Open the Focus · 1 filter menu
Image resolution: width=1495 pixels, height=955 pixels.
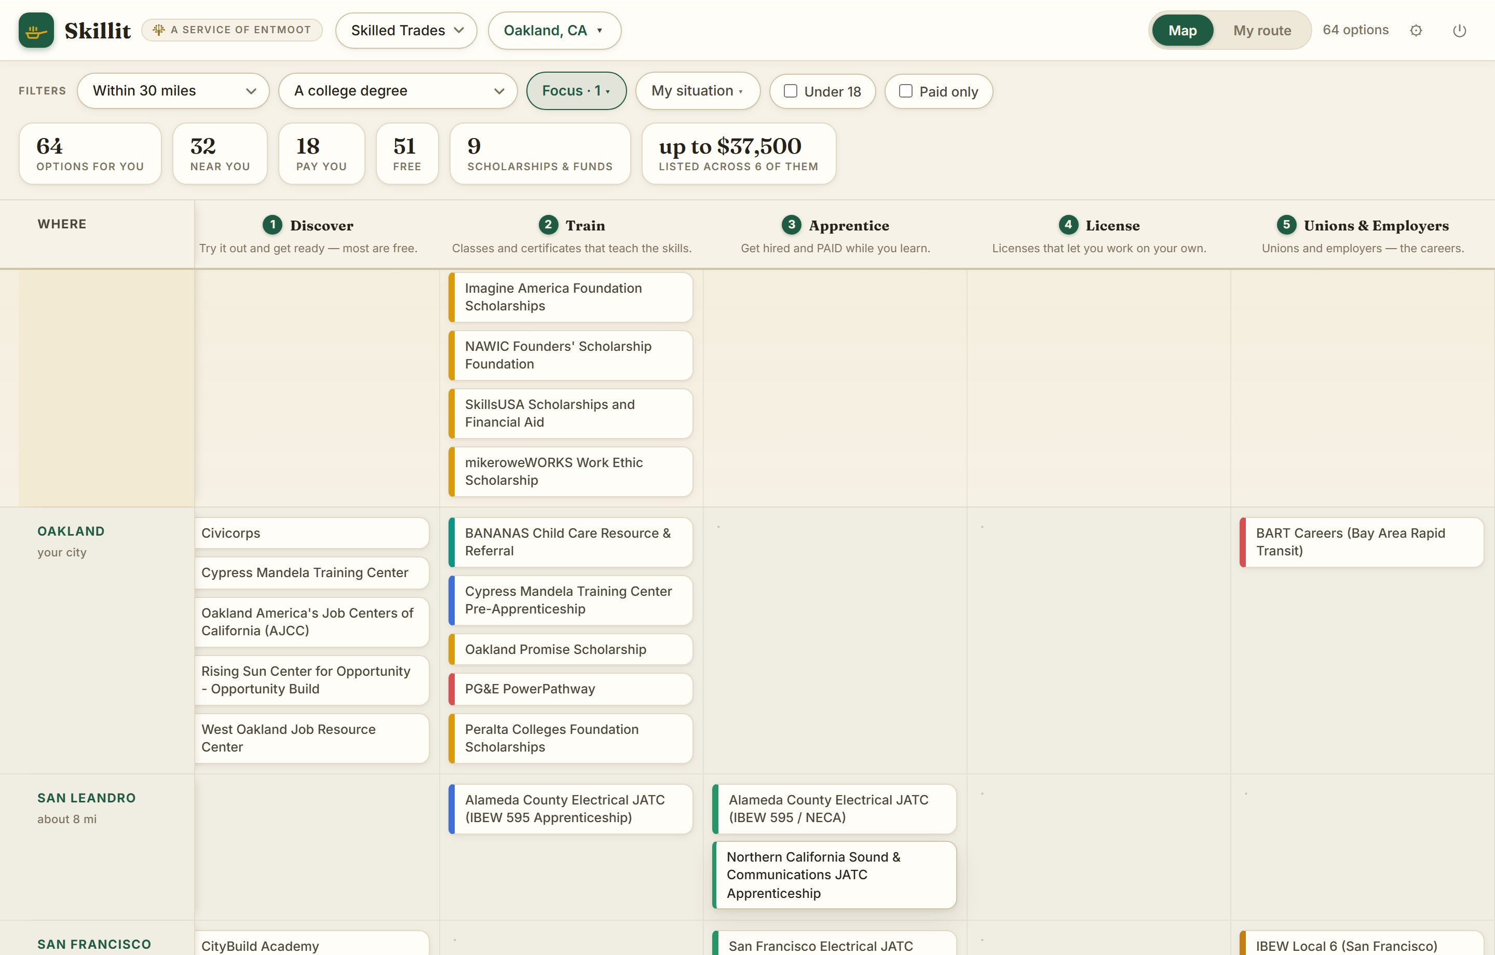pos(576,91)
